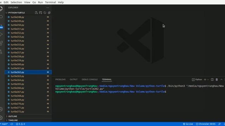The image size is (225, 126).
Task: Open turtle260.py in the Explorer
Action: 28,64
